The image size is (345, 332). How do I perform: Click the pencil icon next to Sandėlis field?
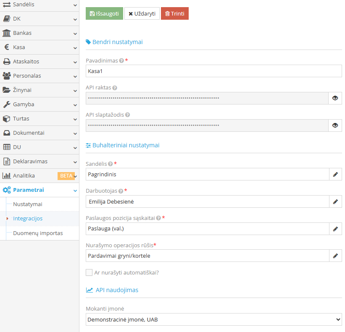335,174
